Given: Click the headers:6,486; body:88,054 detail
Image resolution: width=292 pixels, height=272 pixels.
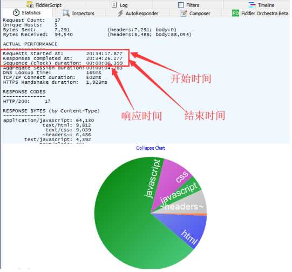Looking at the screenshot, I should tap(150, 35).
